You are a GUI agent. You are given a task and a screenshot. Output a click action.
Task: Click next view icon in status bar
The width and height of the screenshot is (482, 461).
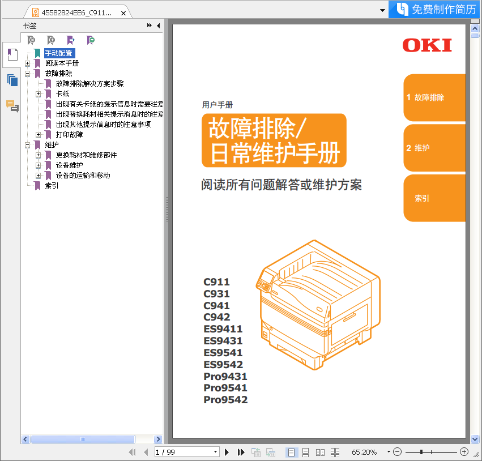point(271,452)
